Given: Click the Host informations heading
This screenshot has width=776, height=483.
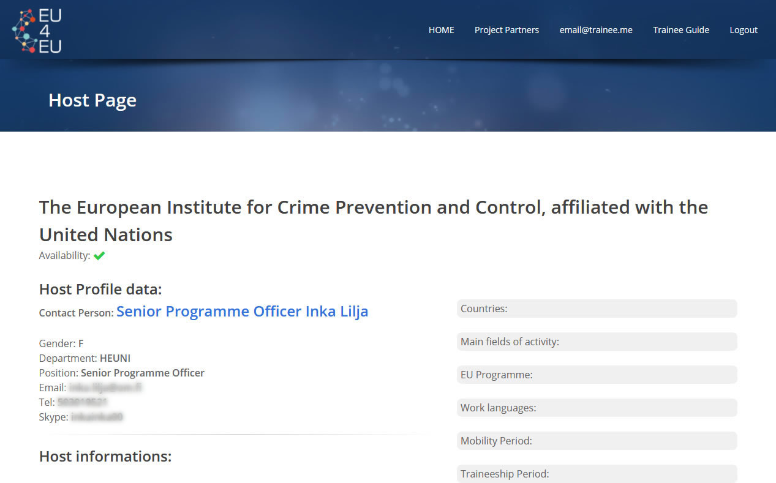Looking at the screenshot, I should pyautogui.click(x=105, y=457).
